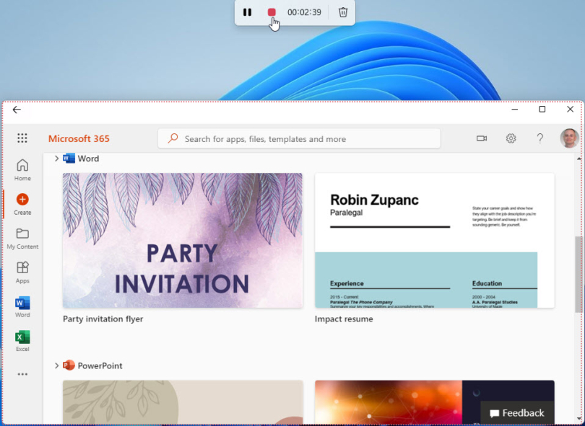Launch Excel from the sidebar
585x426 pixels.
tap(22, 338)
